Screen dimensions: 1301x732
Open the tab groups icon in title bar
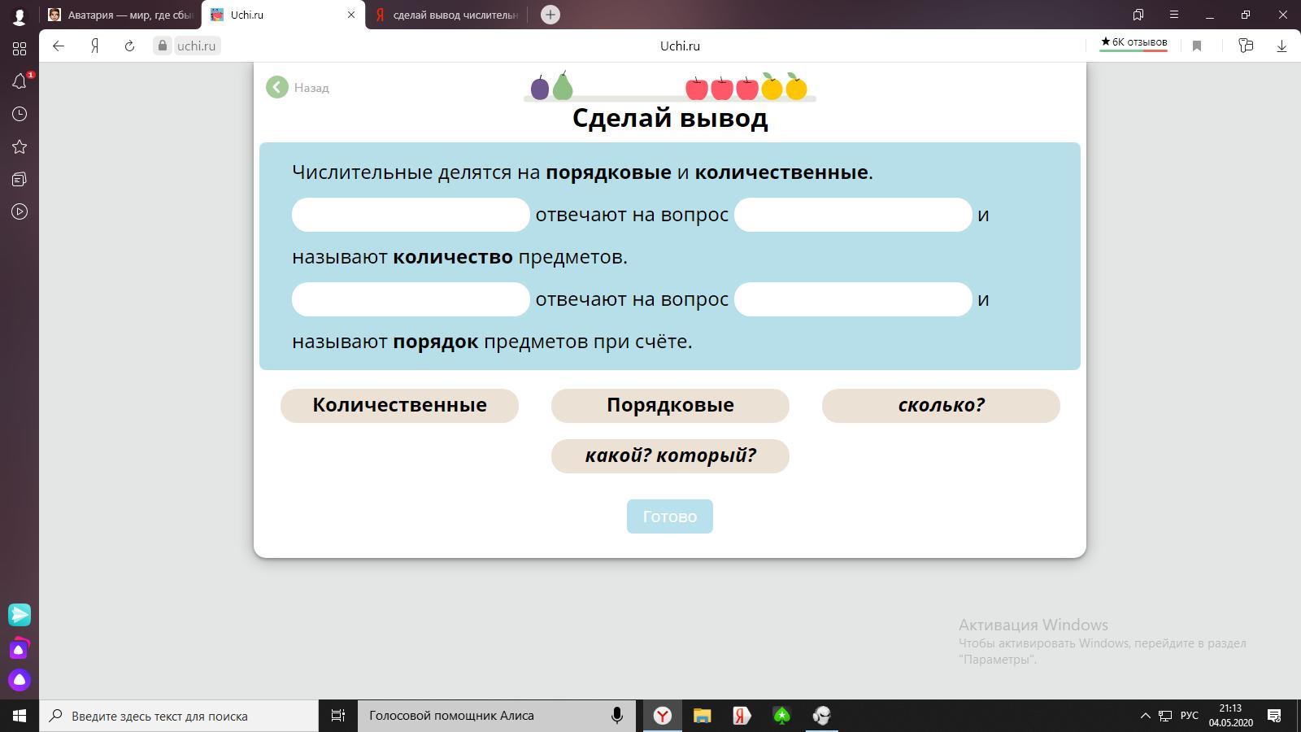[1138, 15]
